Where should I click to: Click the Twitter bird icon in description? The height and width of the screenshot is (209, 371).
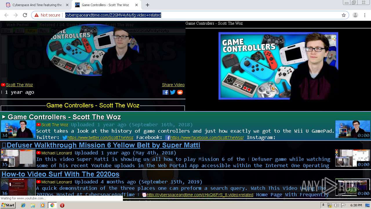point(65,138)
